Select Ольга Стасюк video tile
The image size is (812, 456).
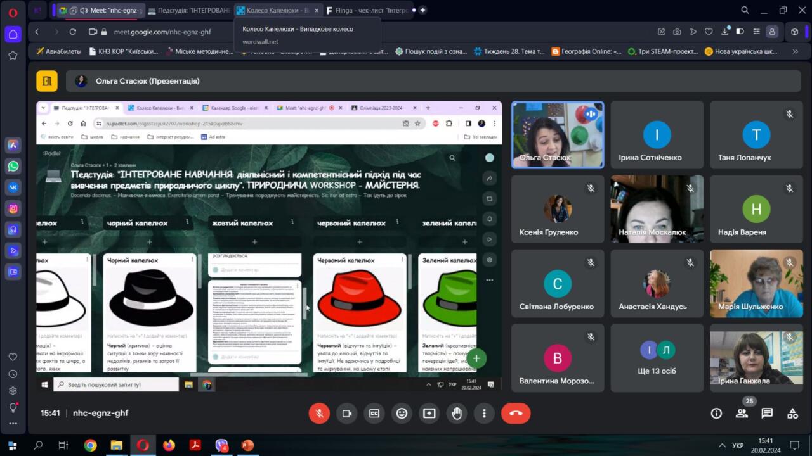click(558, 135)
